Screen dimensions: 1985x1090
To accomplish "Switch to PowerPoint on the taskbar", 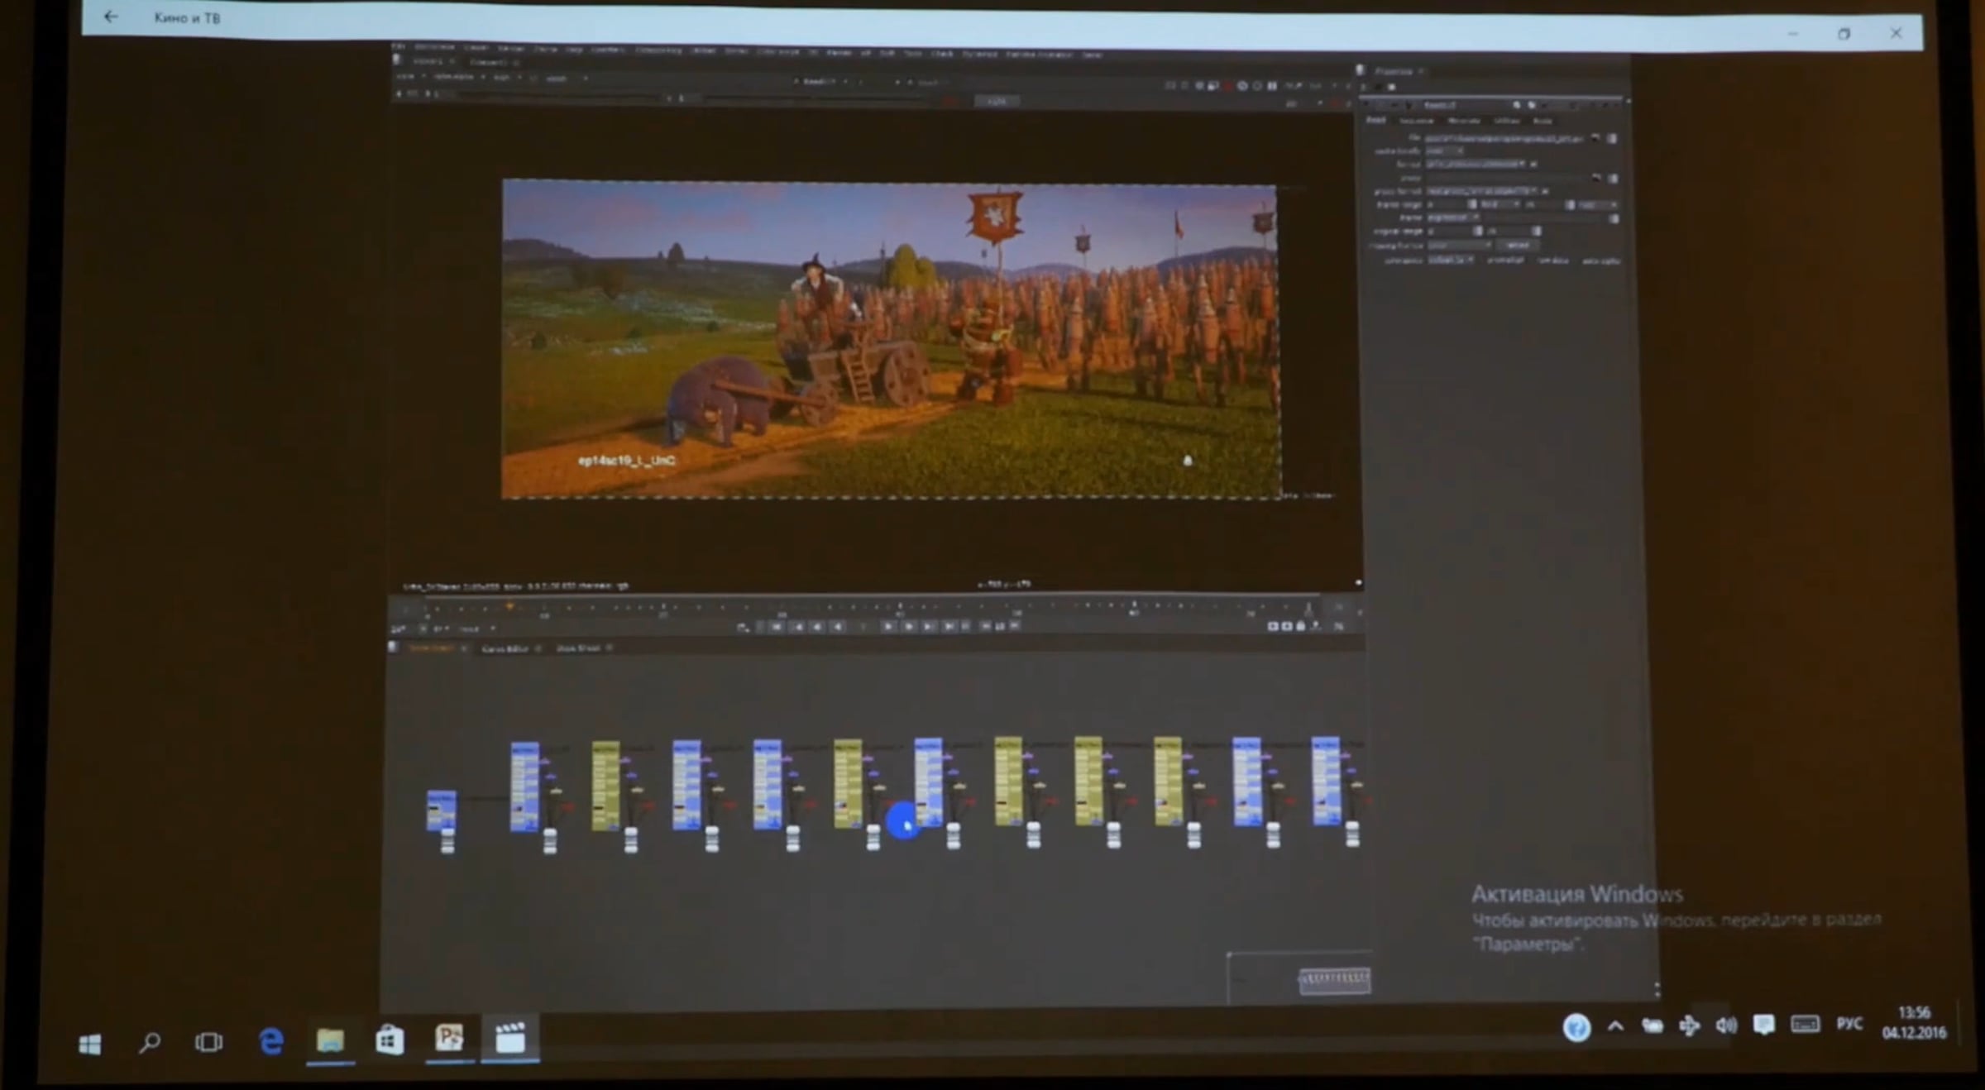I will [450, 1037].
